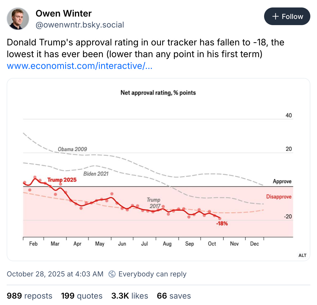Screen dimensions: 317x305
Task: Click the -18% label on the graph
Action: (x=222, y=223)
